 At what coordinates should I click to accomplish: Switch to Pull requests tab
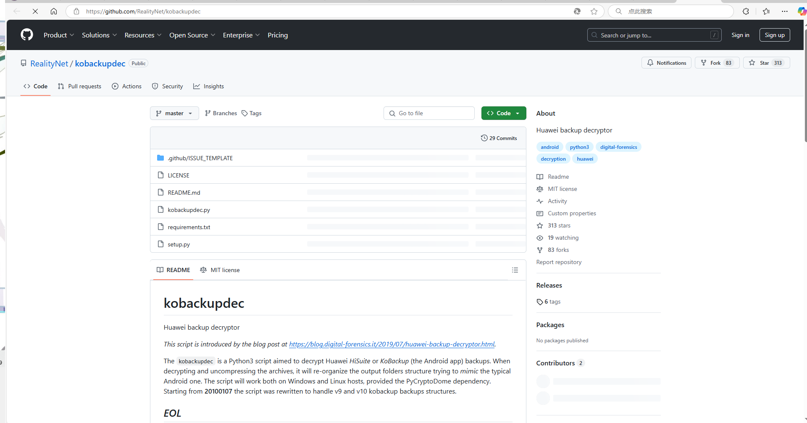pyautogui.click(x=79, y=86)
